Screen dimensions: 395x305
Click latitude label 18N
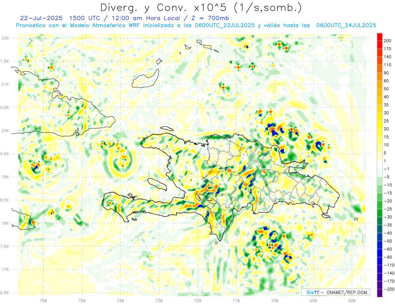coord(5,223)
